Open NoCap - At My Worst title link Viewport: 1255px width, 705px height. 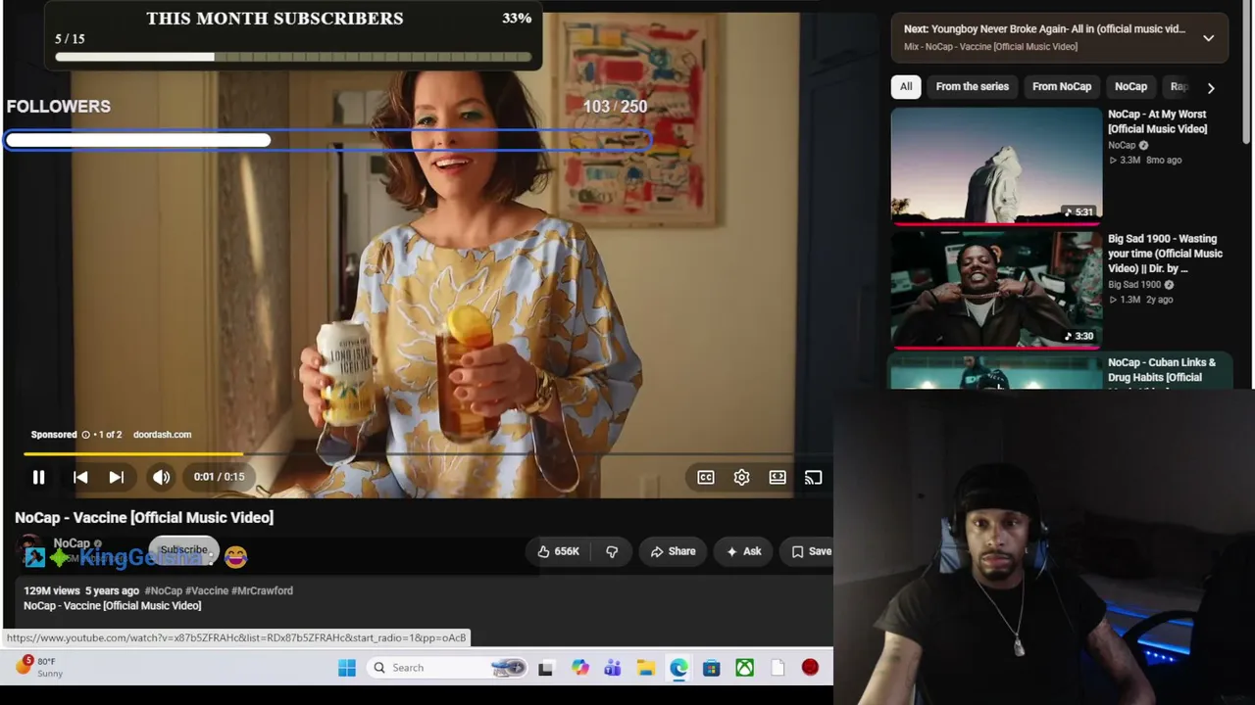tap(1157, 121)
